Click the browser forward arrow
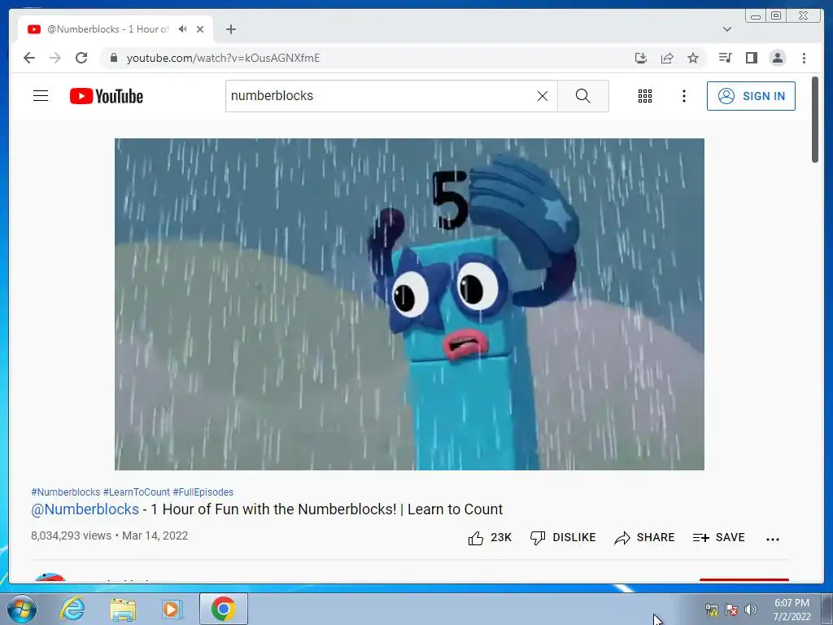 click(x=55, y=58)
